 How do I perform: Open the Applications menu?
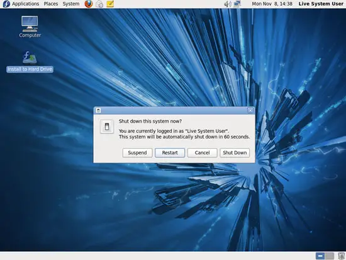[25, 4]
